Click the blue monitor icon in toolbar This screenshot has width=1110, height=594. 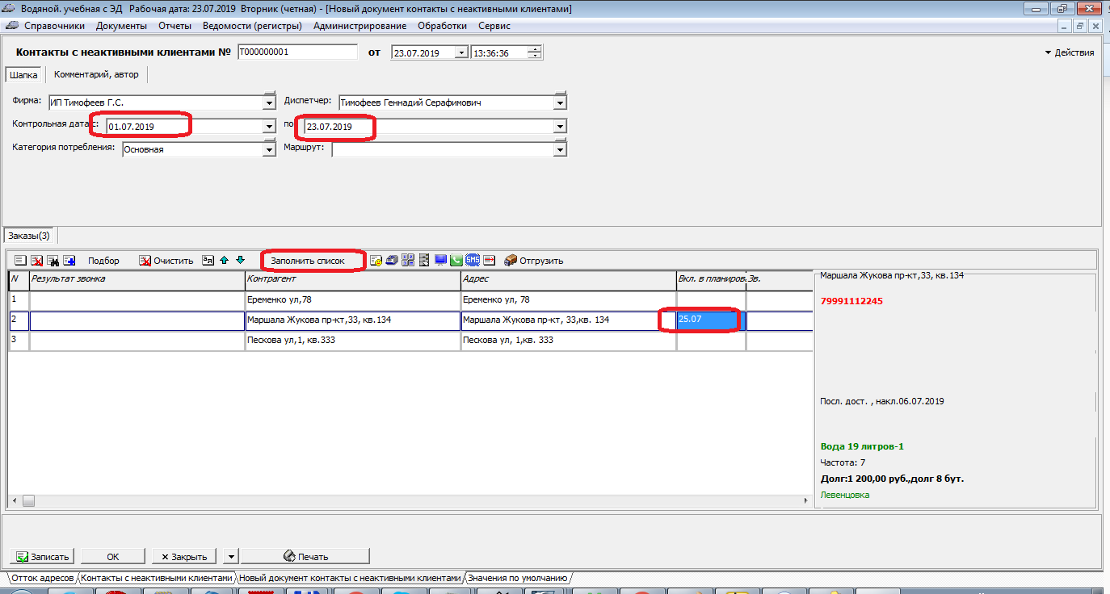440,260
